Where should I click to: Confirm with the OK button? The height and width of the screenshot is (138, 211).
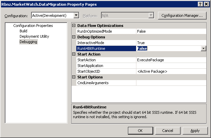pos(140,131)
